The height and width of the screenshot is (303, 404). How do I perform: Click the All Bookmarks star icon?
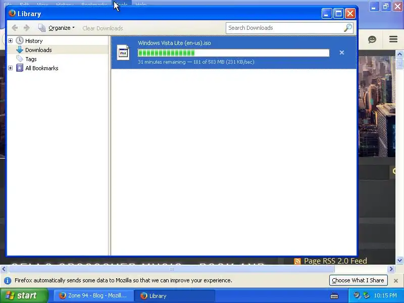(20, 68)
